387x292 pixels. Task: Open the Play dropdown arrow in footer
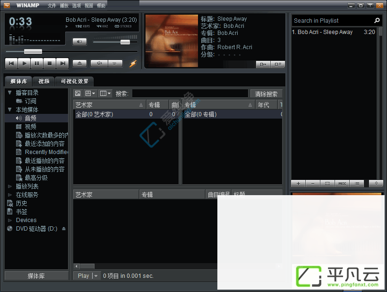(x=96, y=276)
